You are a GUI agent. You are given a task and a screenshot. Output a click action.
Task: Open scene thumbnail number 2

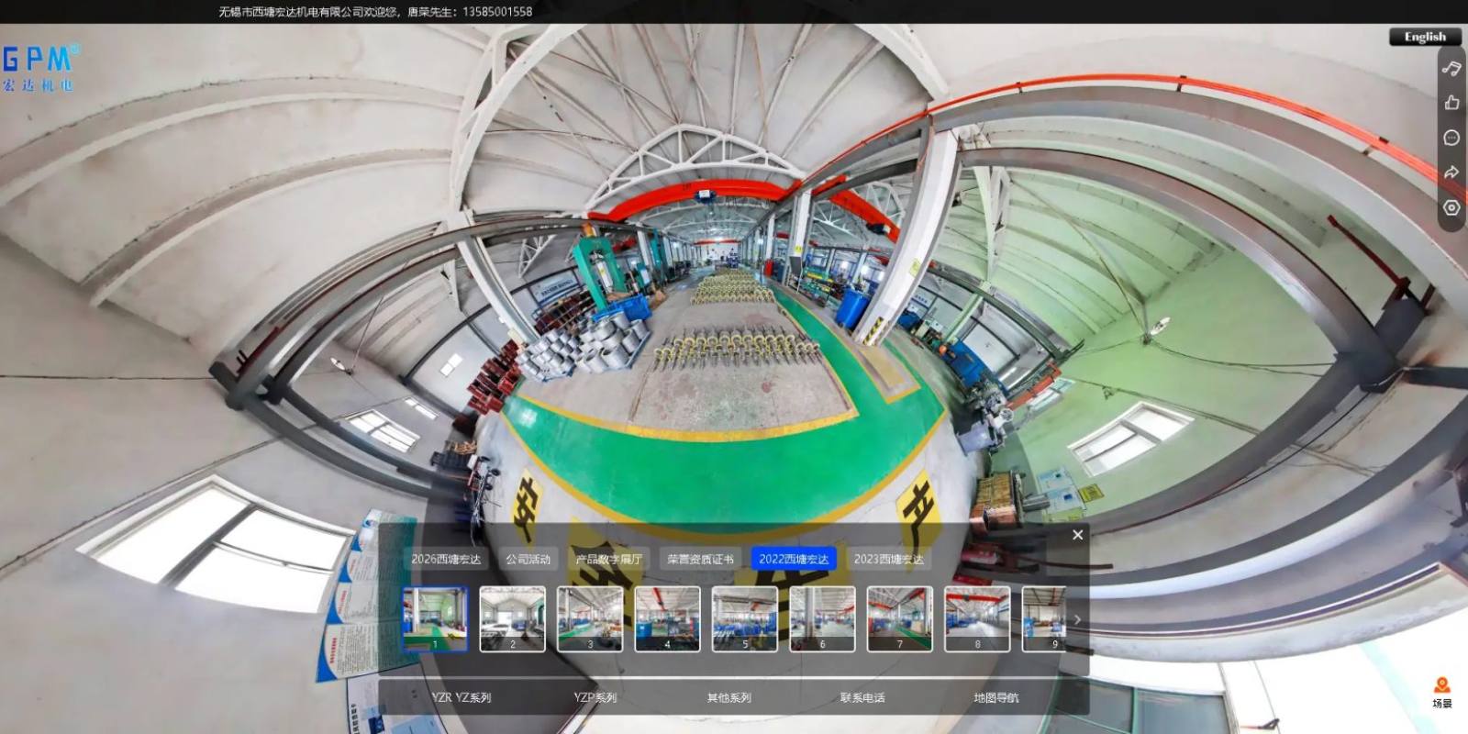coord(513,619)
